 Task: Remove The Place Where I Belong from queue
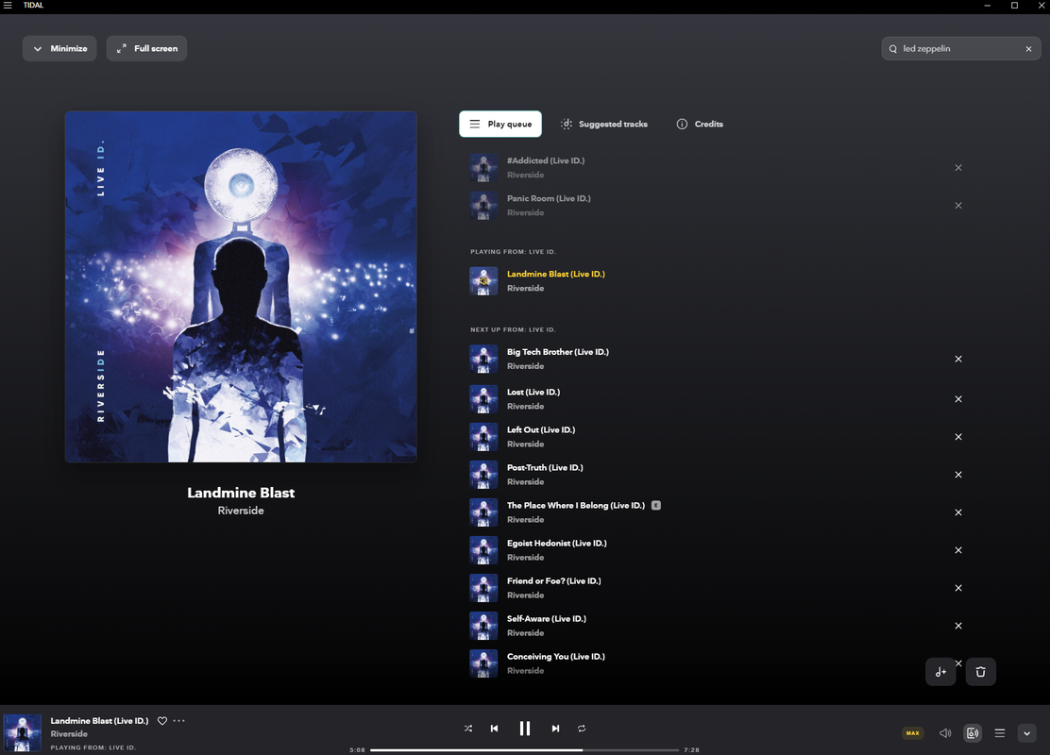click(958, 512)
